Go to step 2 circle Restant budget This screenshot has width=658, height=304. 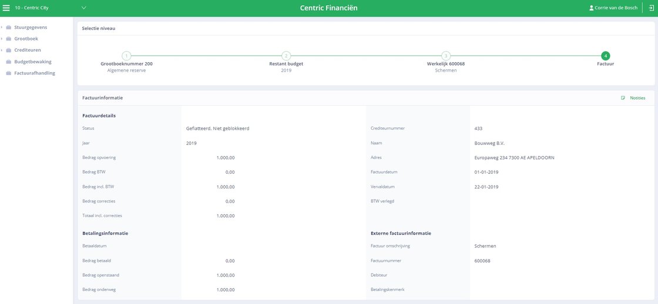click(286, 56)
